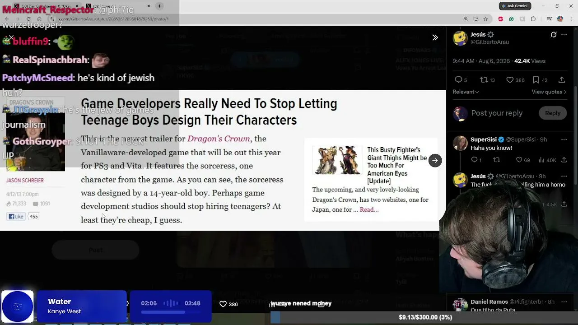Open the Read... link in related story
The width and height of the screenshot is (578, 325).
369,209
